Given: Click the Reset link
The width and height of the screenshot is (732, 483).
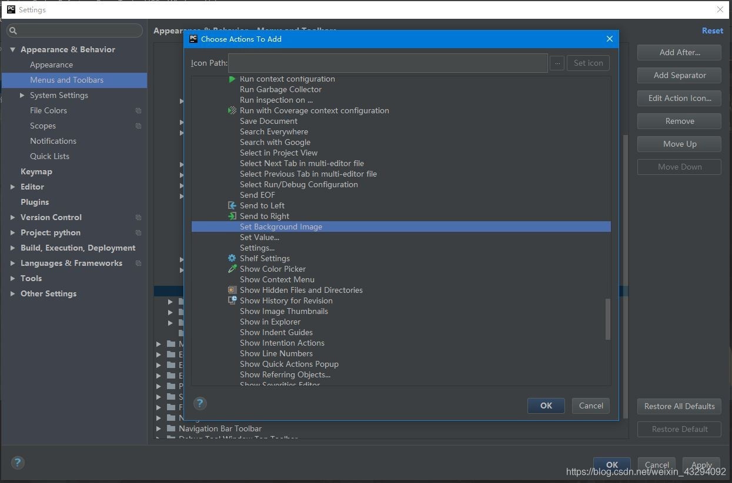Looking at the screenshot, I should pos(713,31).
